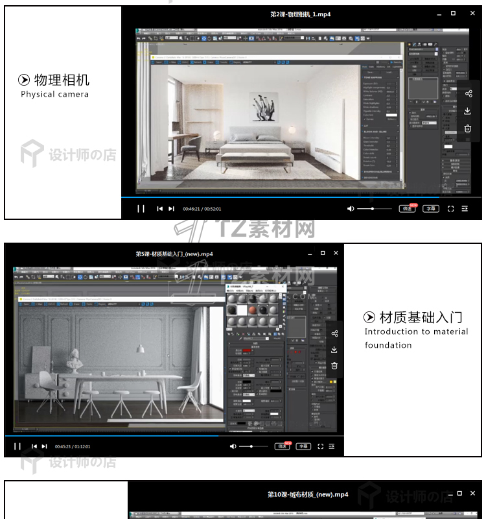
Task: Click the bedroom render in 第2课 video
Action: (255, 123)
